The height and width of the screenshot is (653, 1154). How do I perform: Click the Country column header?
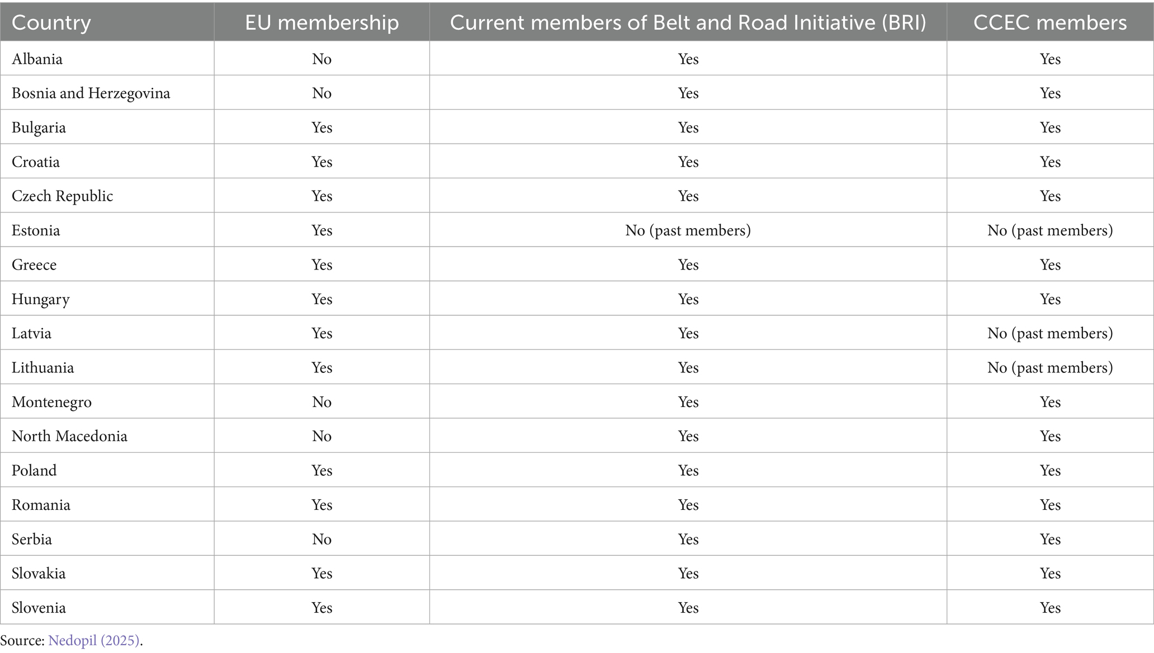tap(51, 22)
